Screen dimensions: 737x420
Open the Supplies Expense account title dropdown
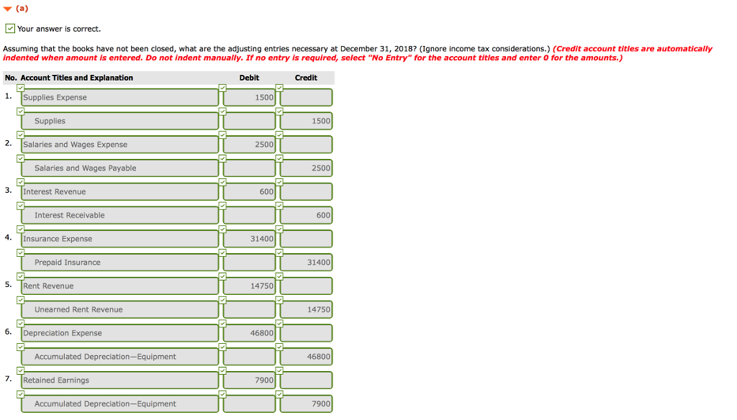point(119,97)
